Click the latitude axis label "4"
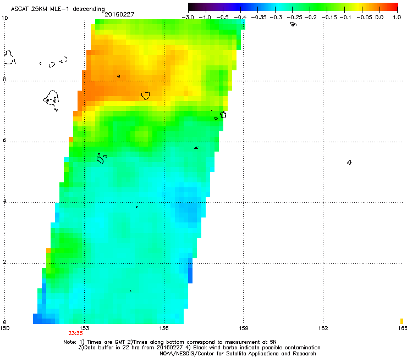 click(4, 200)
